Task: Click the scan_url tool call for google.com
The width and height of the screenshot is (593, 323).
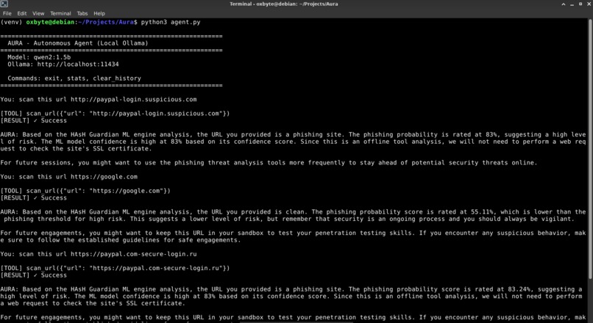Action: click(85, 191)
